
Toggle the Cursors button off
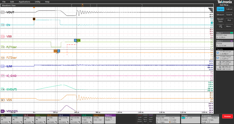point(220,9)
